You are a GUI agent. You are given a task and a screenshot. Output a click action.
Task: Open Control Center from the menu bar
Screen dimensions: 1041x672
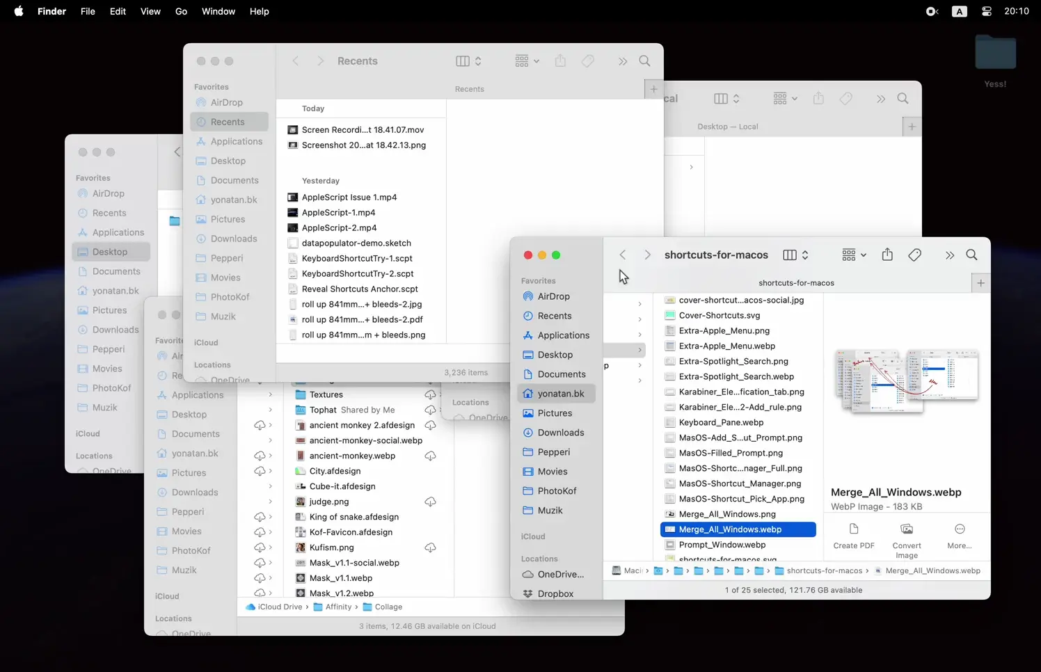tap(986, 11)
